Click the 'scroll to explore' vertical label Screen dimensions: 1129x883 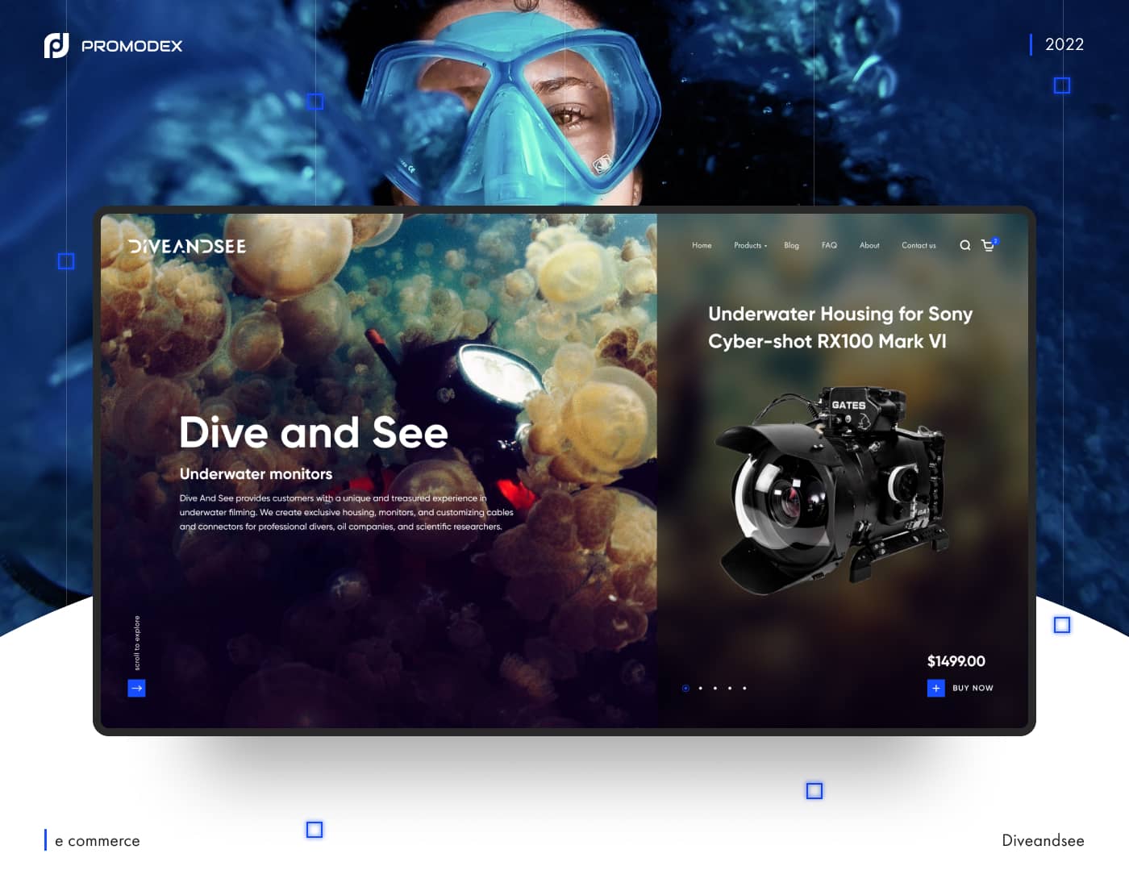tap(137, 643)
